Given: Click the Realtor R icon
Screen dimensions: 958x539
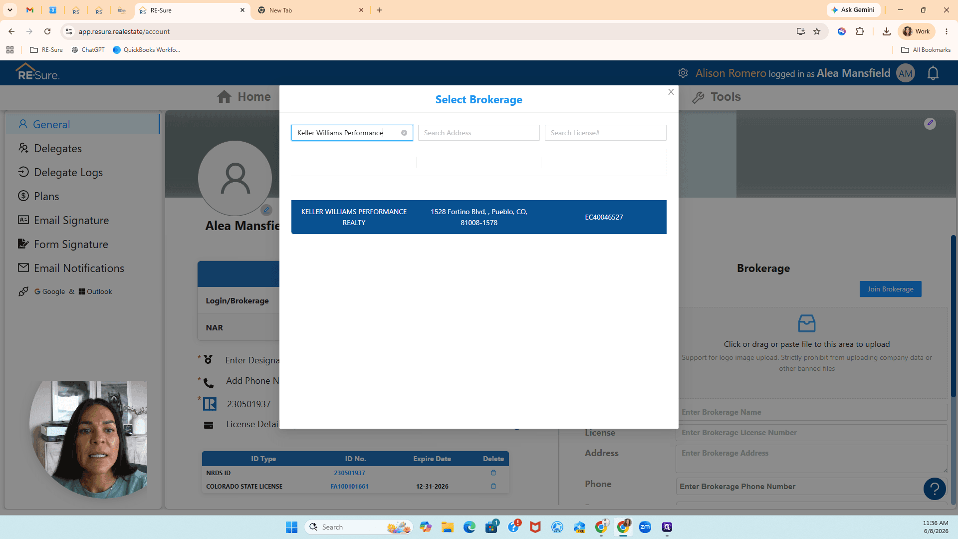Looking at the screenshot, I should point(210,404).
